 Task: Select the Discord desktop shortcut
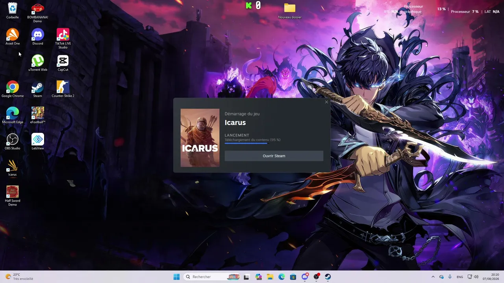click(x=38, y=37)
